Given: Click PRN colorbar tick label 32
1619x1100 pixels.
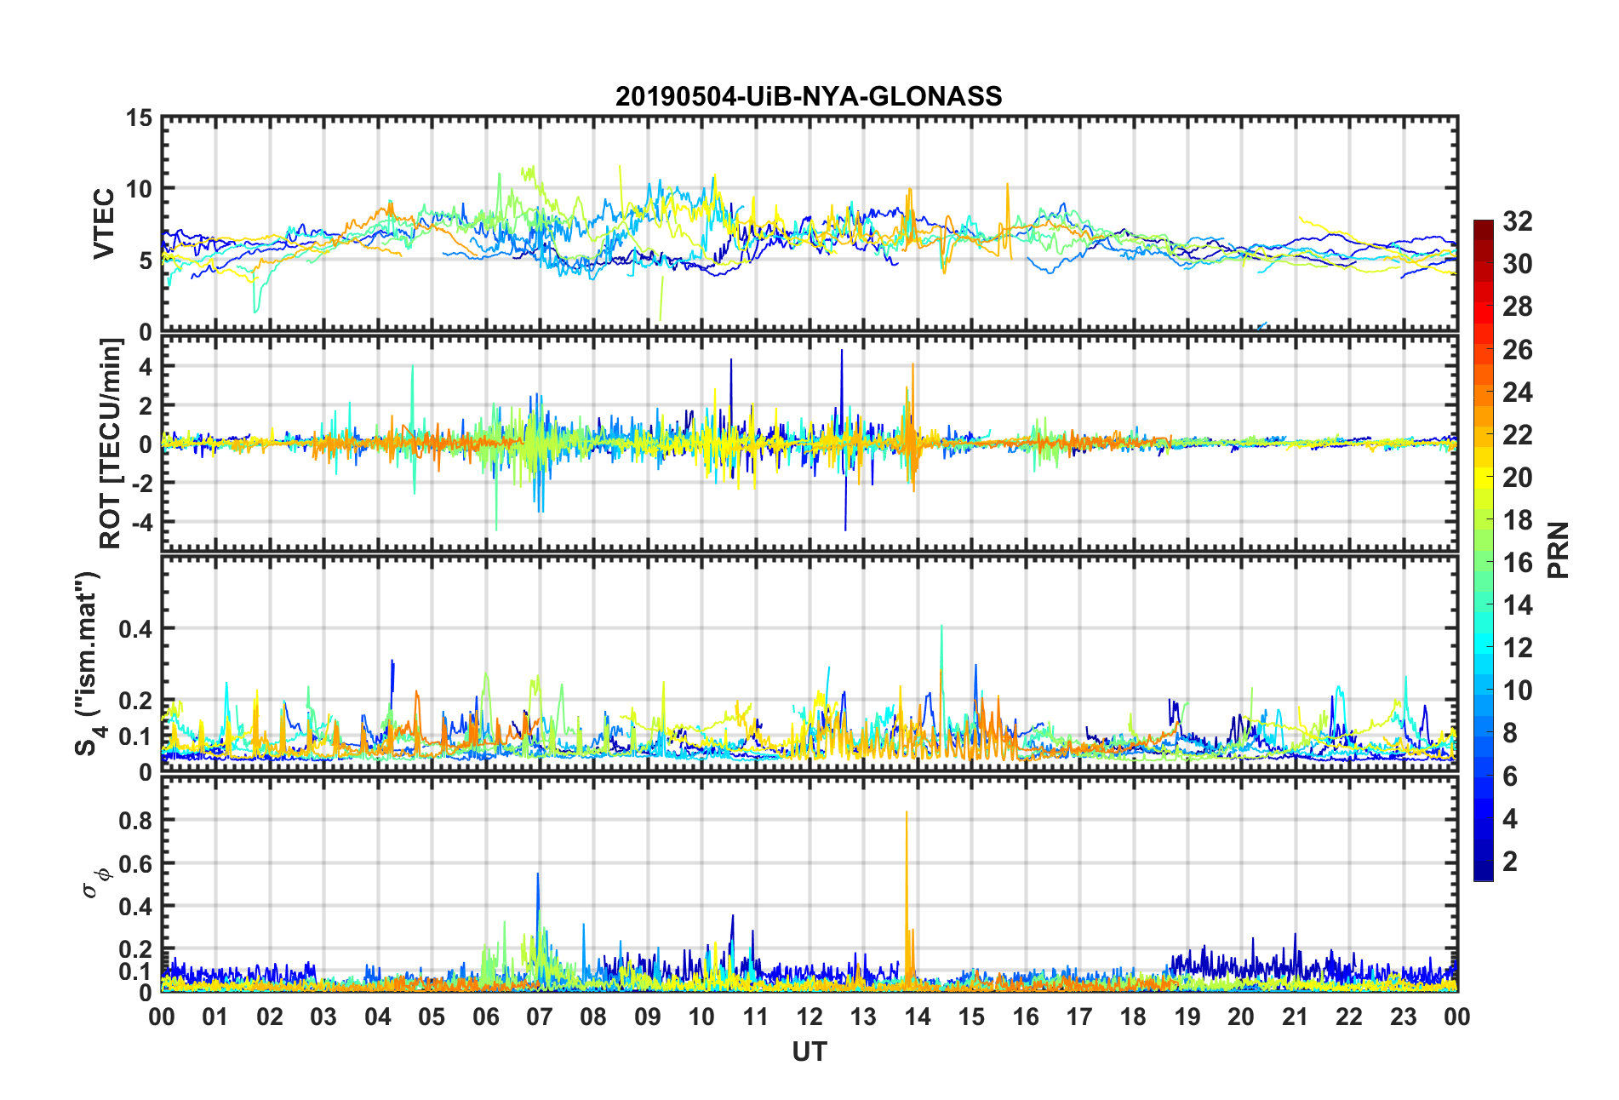Looking at the screenshot, I should point(1518,221).
